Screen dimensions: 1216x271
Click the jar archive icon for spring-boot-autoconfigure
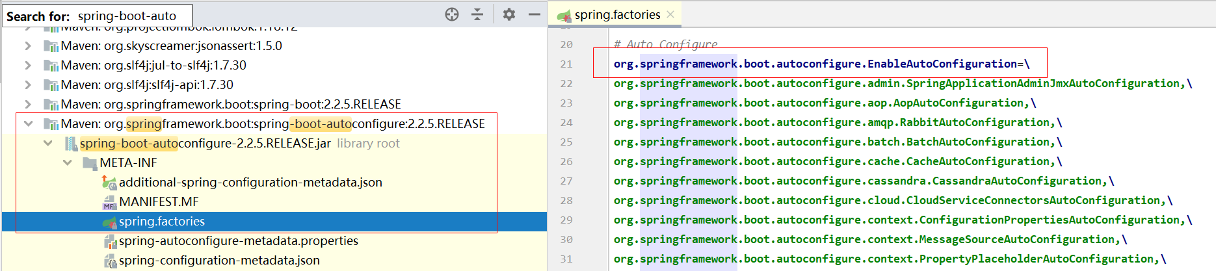[71, 143]
